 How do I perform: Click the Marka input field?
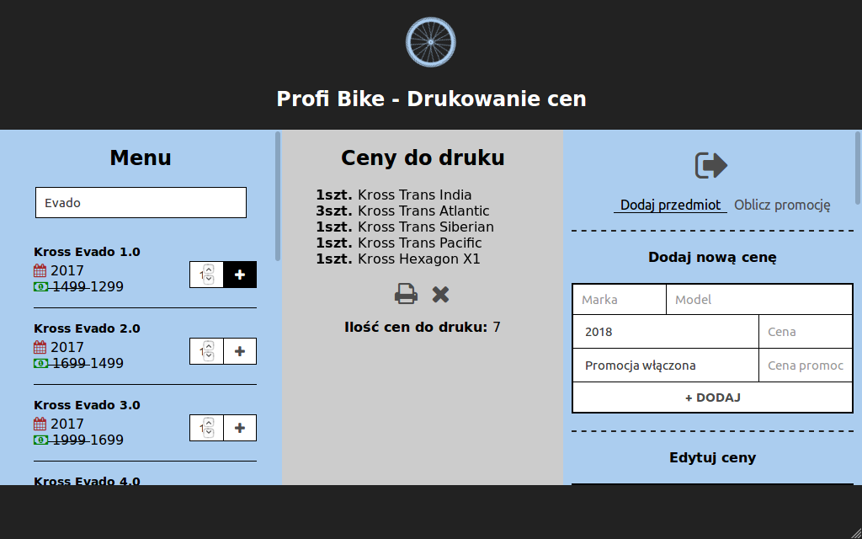pos(620,300)
